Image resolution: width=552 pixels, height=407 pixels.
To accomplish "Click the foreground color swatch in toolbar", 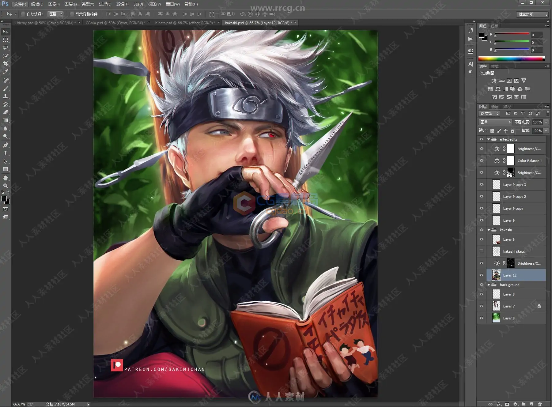I will point(4,199).
